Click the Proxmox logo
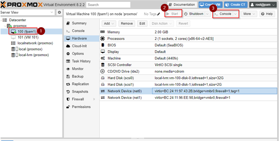279x141 pixels. (21, 5)
